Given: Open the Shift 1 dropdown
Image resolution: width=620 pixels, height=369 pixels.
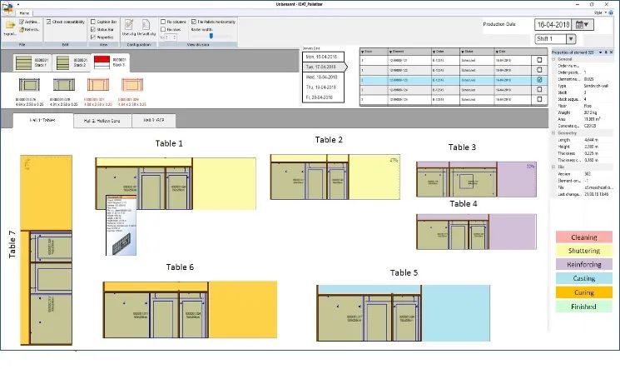Looking at the screenshot, I should pos(571,38).
